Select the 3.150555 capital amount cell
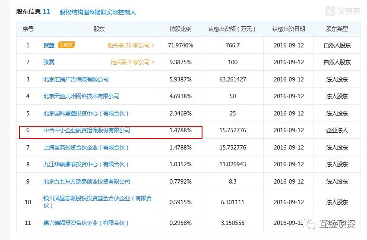The width and height of the screenshot is (367, 240). [233, 223]
